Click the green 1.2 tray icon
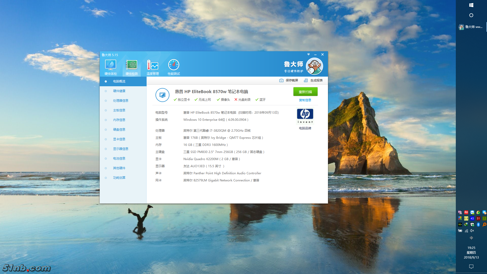The width and height of the screenshot is (487, 274). click(484, 218)
